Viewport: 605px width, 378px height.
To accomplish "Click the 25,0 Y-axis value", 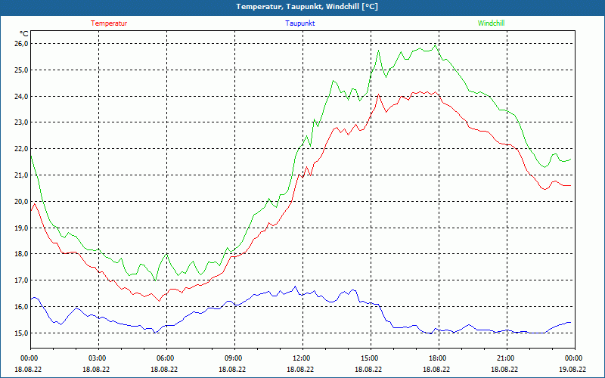I will [22, 70].
